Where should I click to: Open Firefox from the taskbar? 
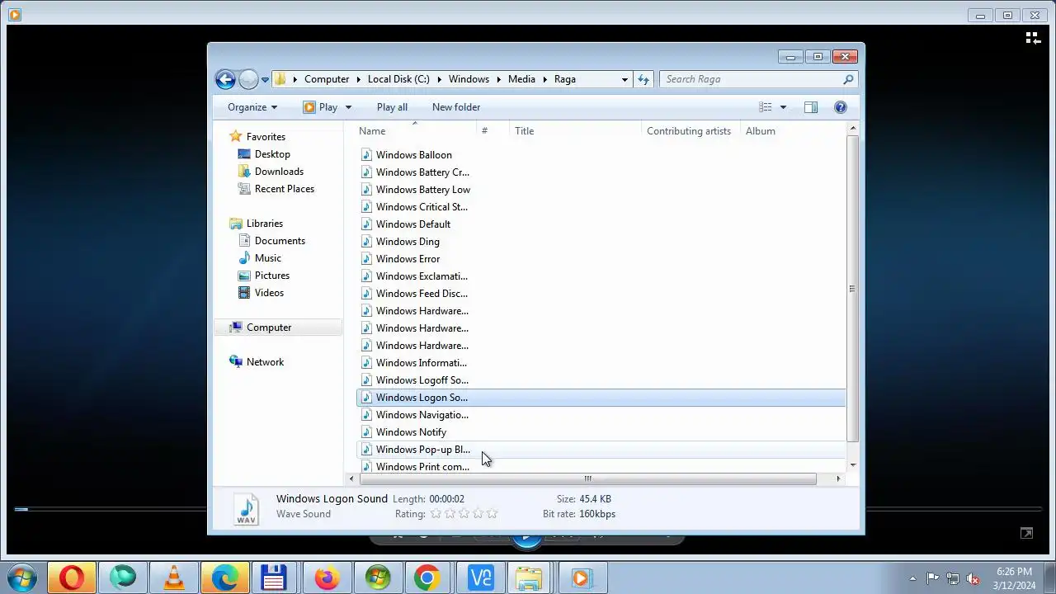click(x=327, y=578)
